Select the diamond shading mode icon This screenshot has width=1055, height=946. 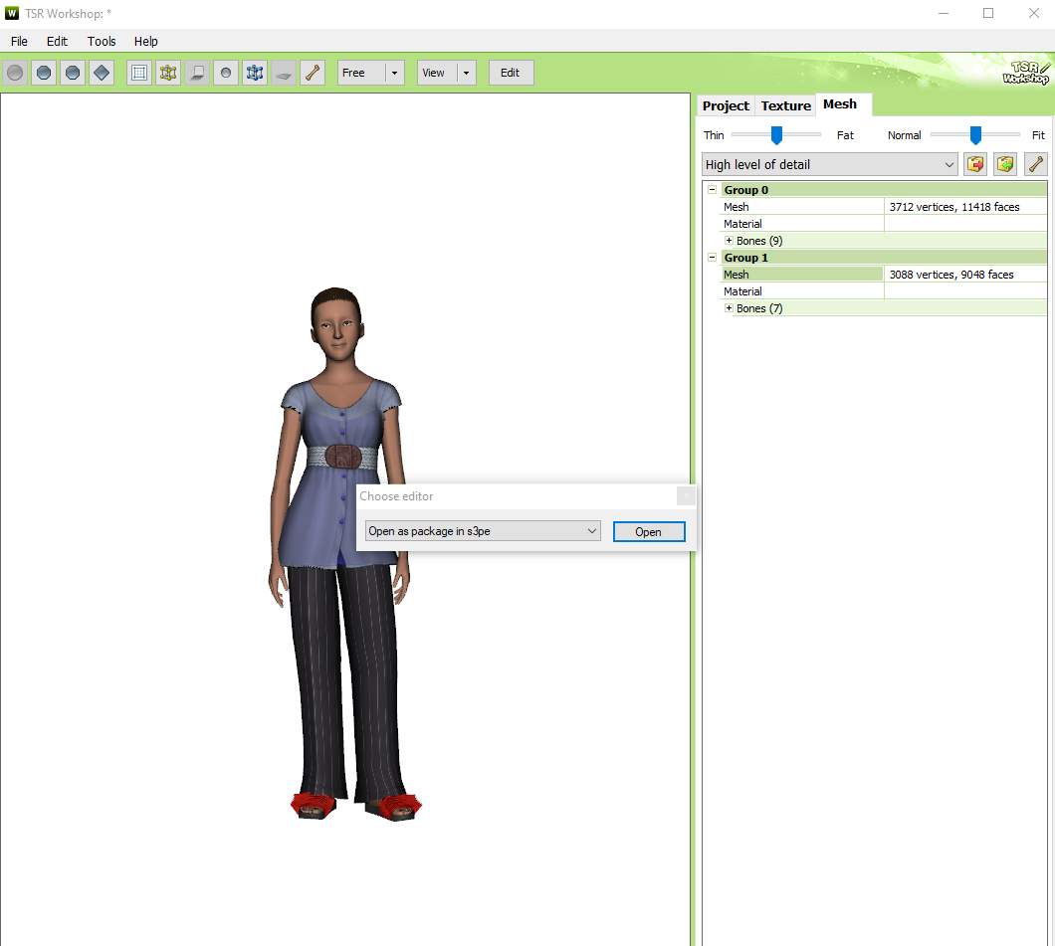(102, 72)
